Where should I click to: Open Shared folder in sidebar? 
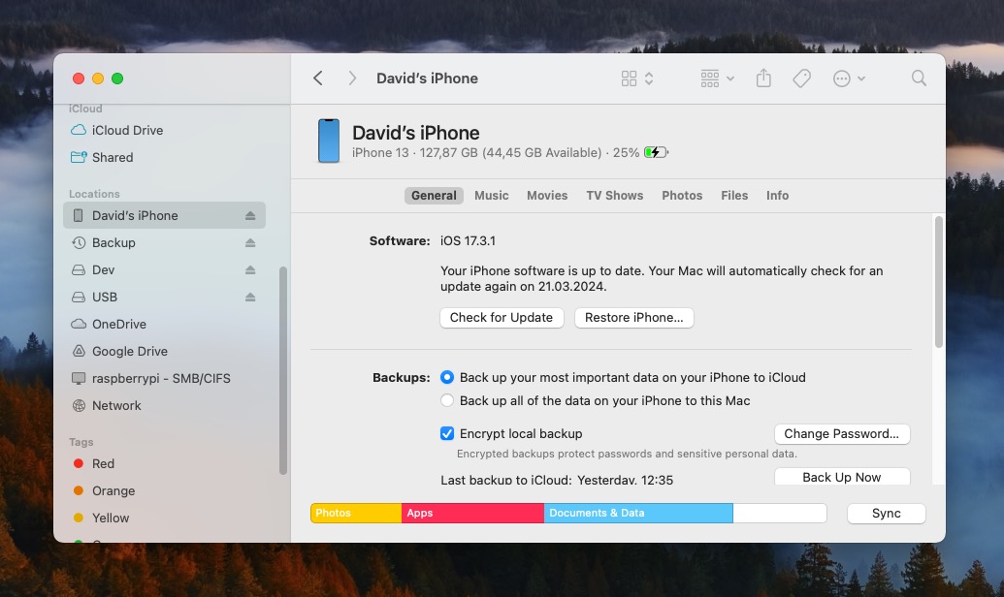164,157
